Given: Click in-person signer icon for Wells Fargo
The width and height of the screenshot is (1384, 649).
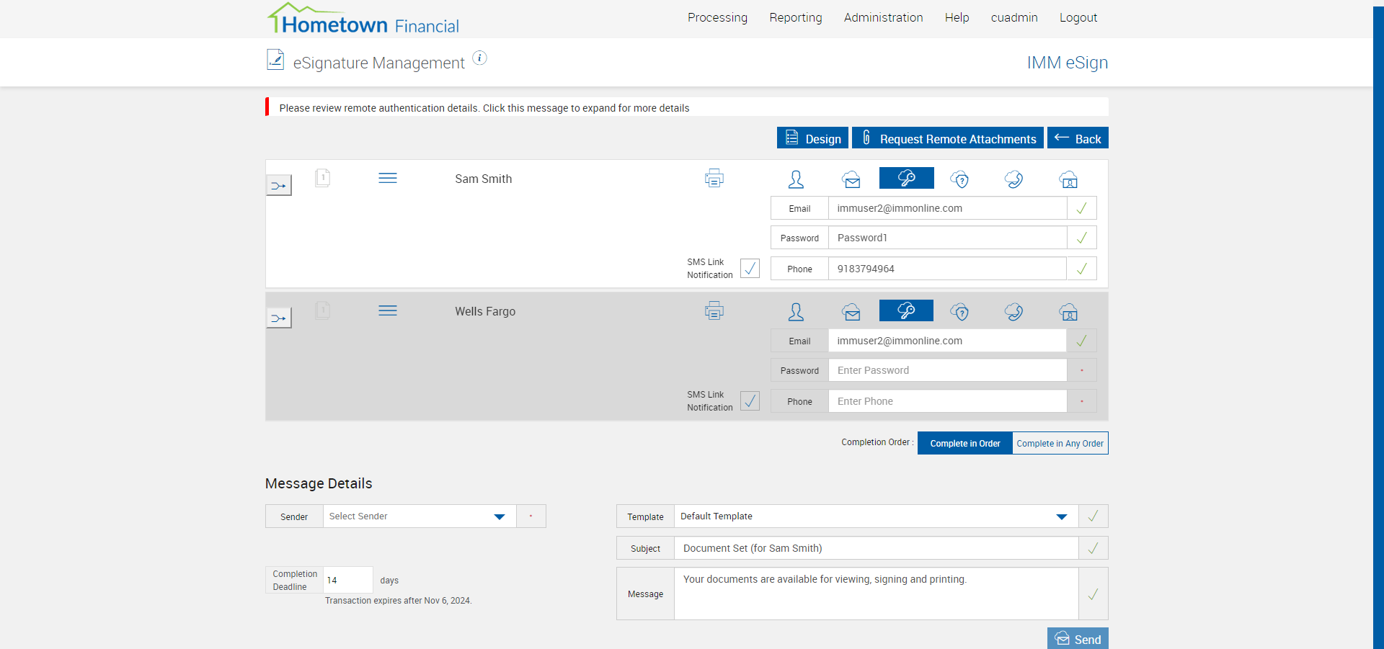Looking at the screenshot, I should click(x=796, y=312).
